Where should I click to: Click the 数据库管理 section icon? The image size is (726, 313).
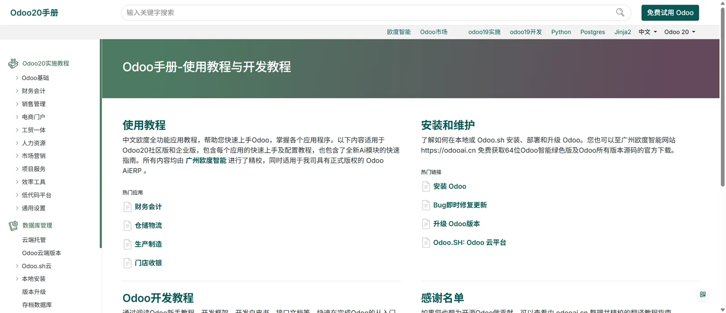[x=13, y=226]
